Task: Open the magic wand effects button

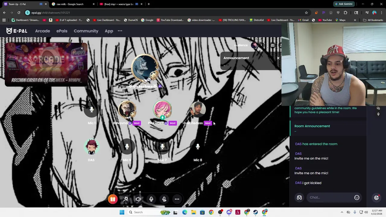Action: tap(126, 199)
